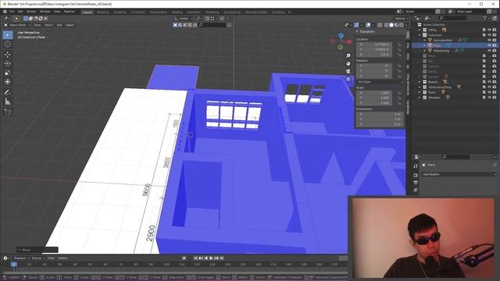Uncheck the Utility collection exclude checkbox
Viewport: 500px width, 281px height.
coord(484,30)
